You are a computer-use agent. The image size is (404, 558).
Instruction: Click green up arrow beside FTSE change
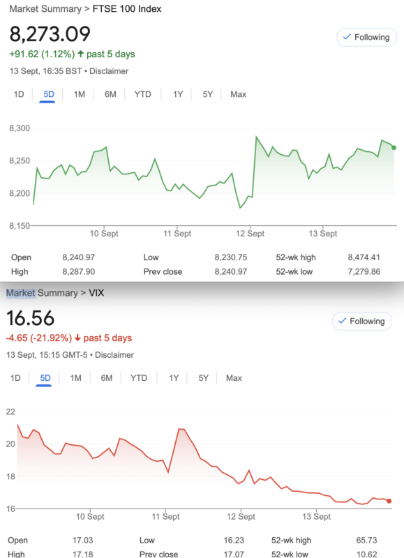[81, 54]
